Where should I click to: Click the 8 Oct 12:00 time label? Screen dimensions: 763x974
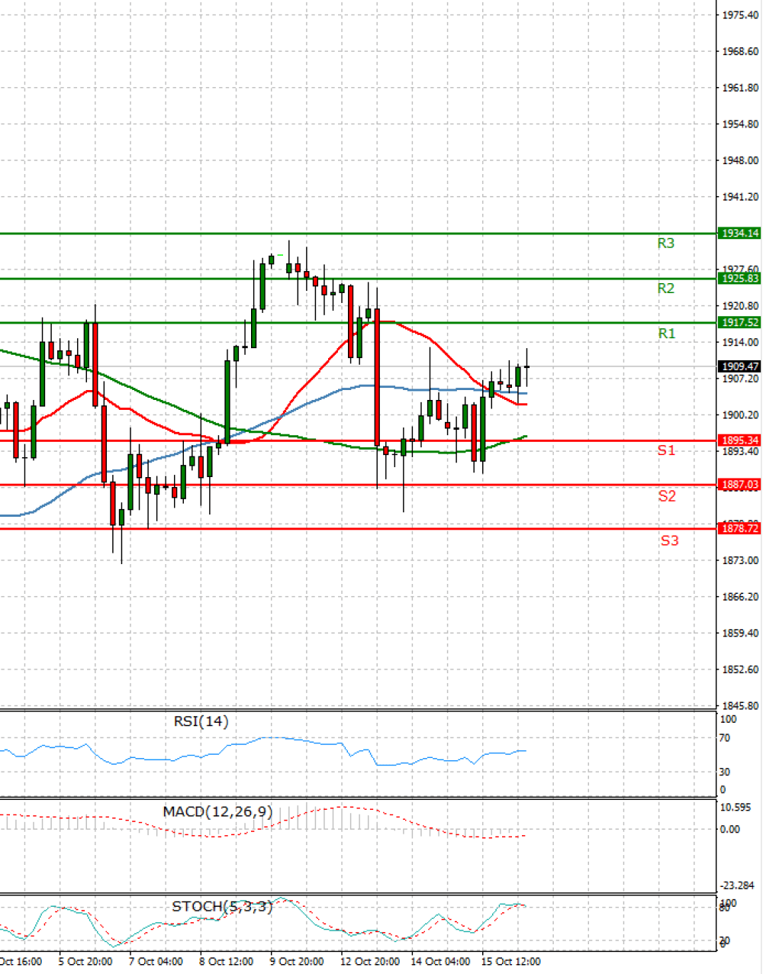coord(227,962)
